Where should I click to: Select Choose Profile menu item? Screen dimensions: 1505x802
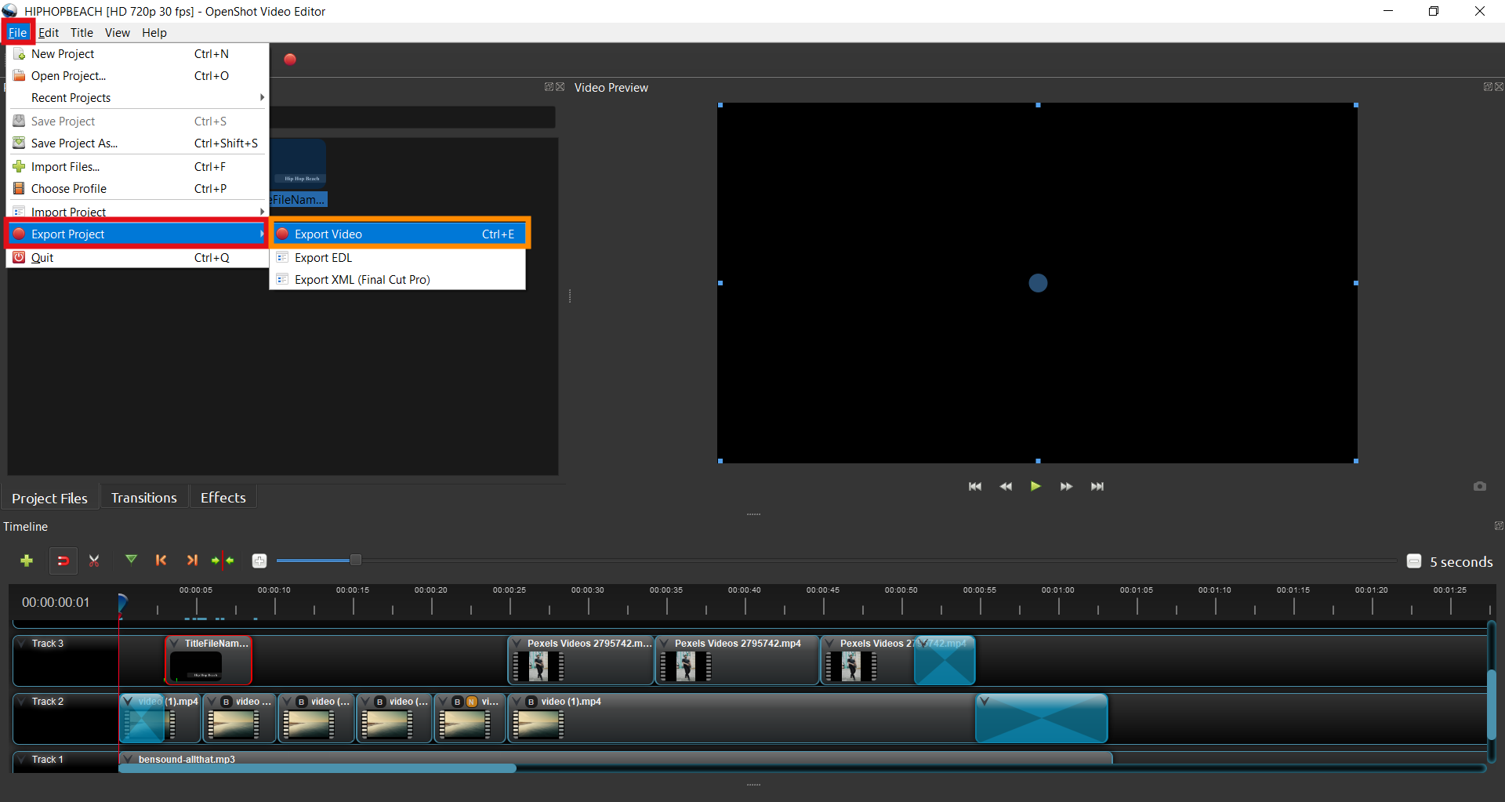pyautogui.click(x=137, y=189)
